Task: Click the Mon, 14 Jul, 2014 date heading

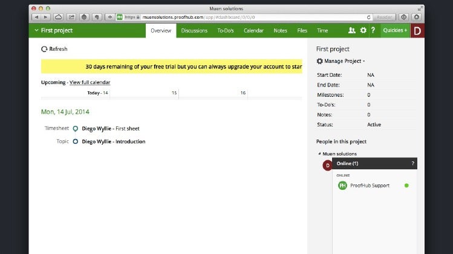Action: point(65,112)
